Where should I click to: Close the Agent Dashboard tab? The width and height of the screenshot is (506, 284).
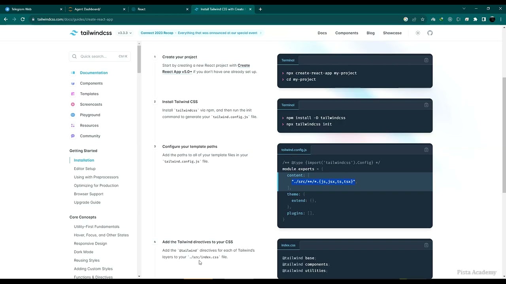[124, 9]
